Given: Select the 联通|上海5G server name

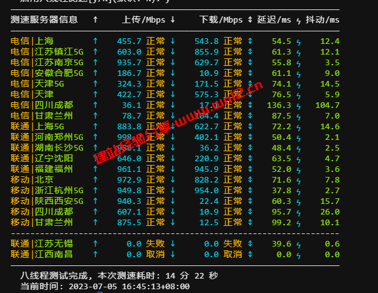Looking at the screenshot, I should pos(37,127).
